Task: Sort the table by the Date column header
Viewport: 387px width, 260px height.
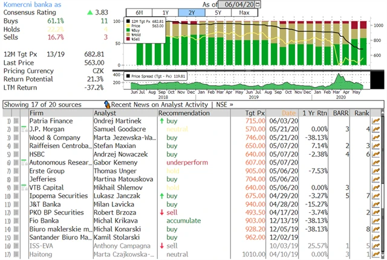Action: pyautogui.click(x=289, y=113)
